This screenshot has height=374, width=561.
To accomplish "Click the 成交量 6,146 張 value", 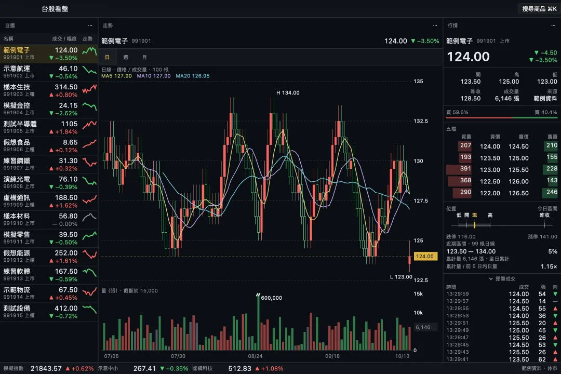I will pyautogui.click(x=507, y=98).
